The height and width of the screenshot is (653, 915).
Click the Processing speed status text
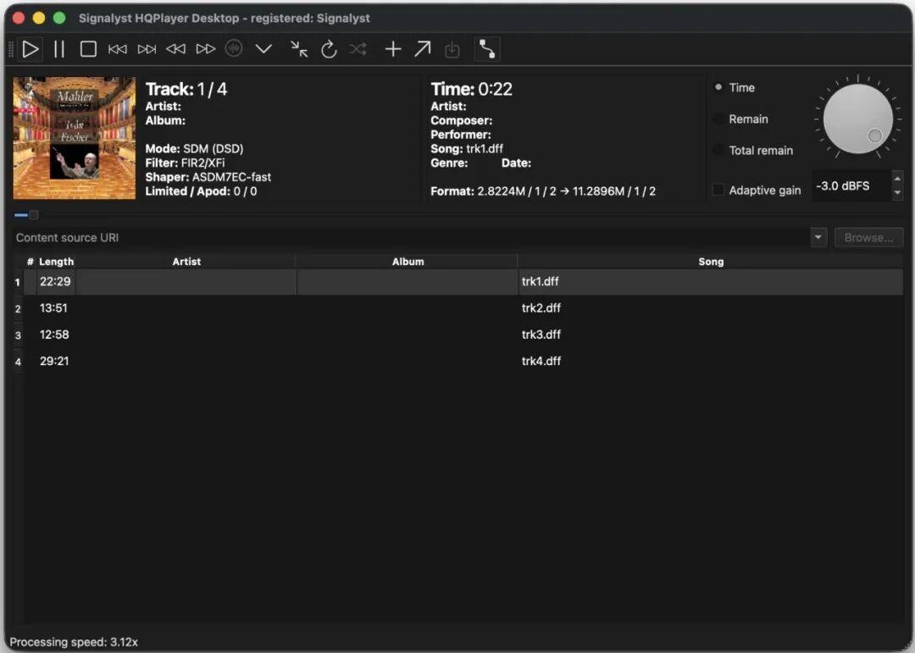[74, 642]
